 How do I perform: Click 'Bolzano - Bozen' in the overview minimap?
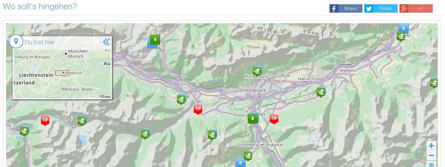(78, 89)
